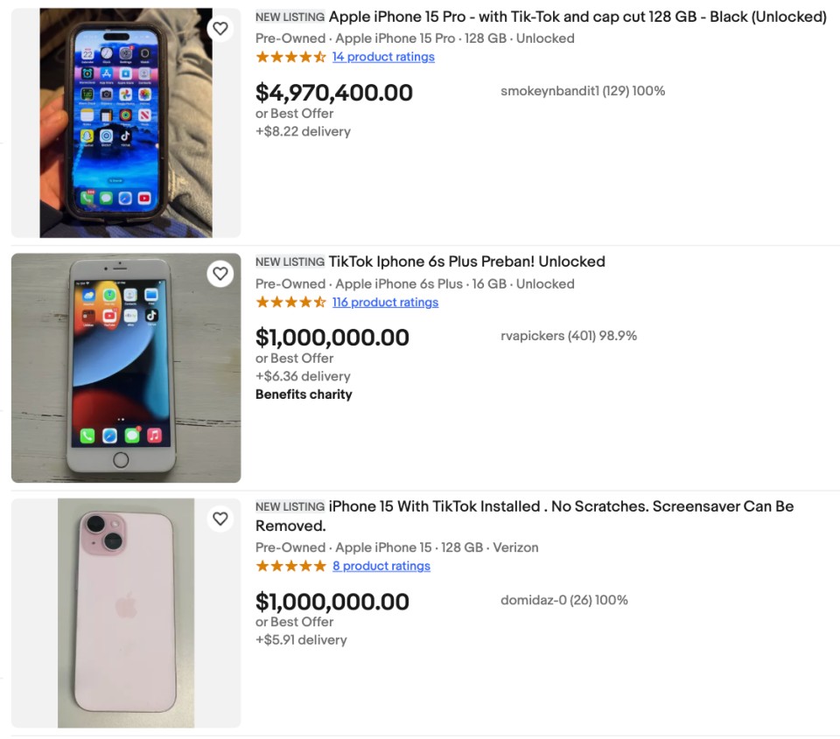The height and width of the screenshot is (739, 840).
Task: View 8 product ratings link
Action: [x=381, y=566]
